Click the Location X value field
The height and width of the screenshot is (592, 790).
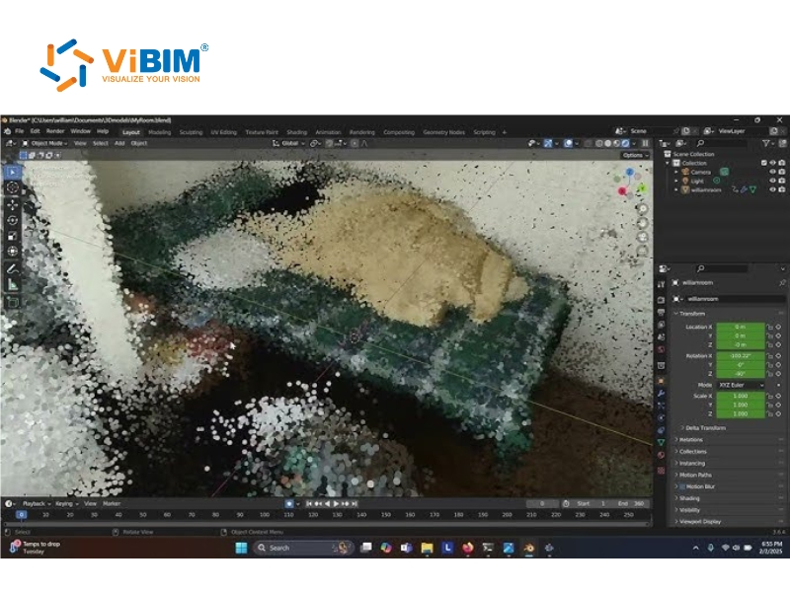click(742, 325)
